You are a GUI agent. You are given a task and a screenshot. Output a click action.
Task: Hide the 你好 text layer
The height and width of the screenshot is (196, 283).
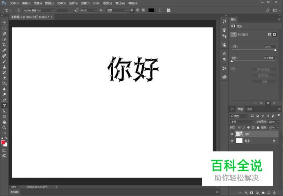(232, 134)
